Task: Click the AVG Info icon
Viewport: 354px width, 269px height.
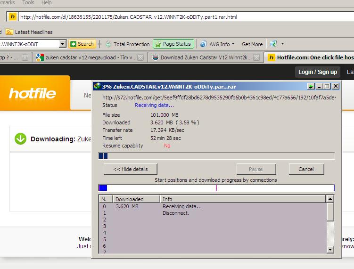Action: pyautogui.click(x=204, y=44)
